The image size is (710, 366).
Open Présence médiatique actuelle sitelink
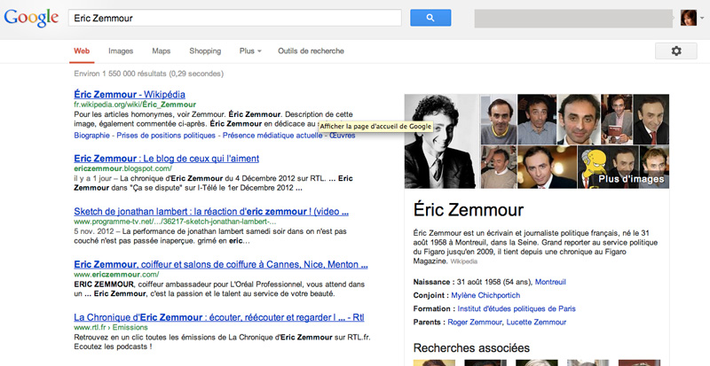272,136
